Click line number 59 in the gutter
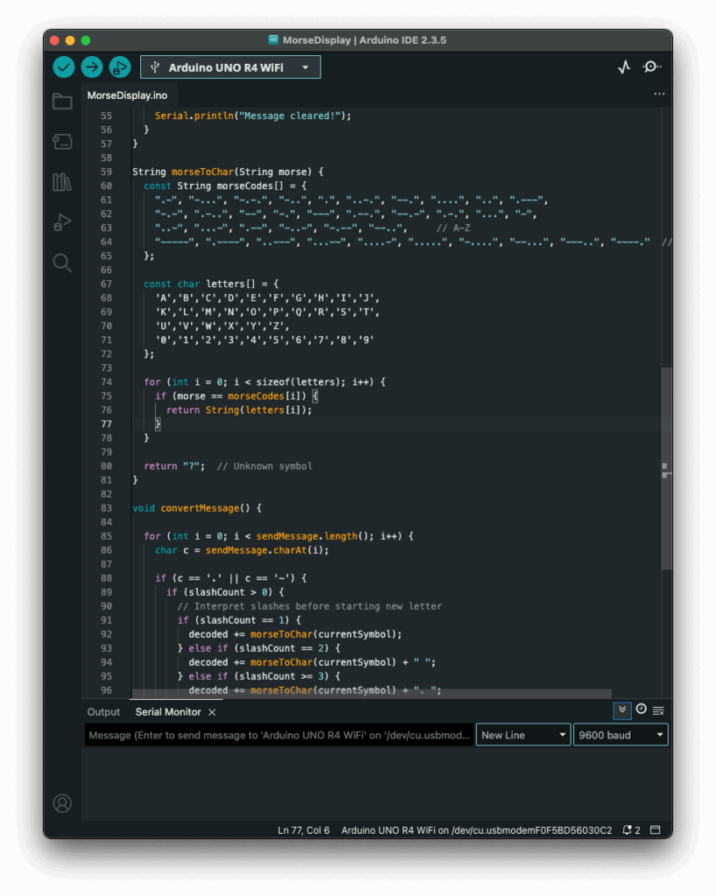The image size is (716, 896). (106, 172)
